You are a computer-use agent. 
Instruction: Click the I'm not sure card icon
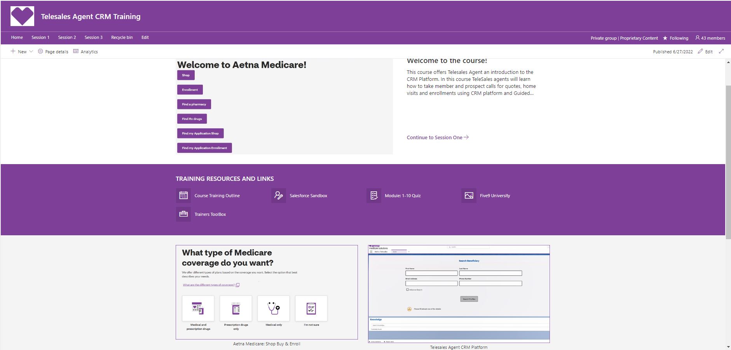click(311, 308)
